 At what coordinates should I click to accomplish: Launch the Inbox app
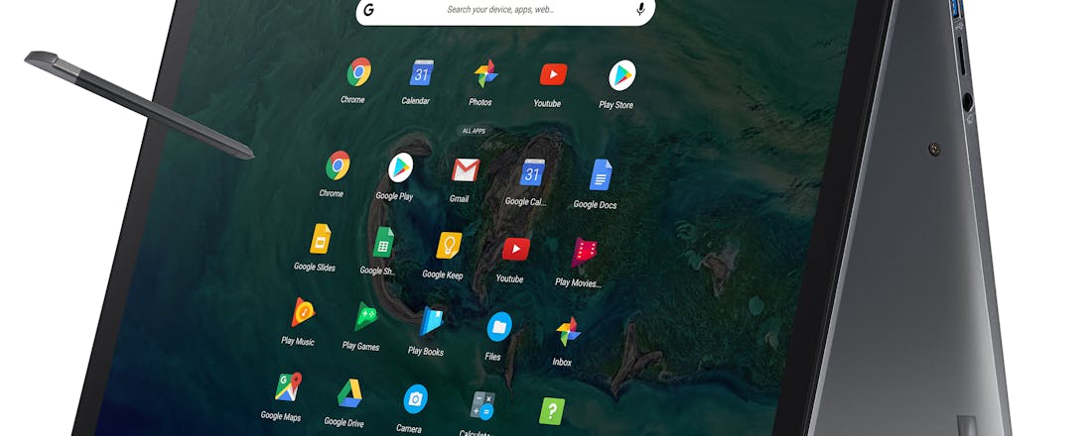(x=567, y=331)
